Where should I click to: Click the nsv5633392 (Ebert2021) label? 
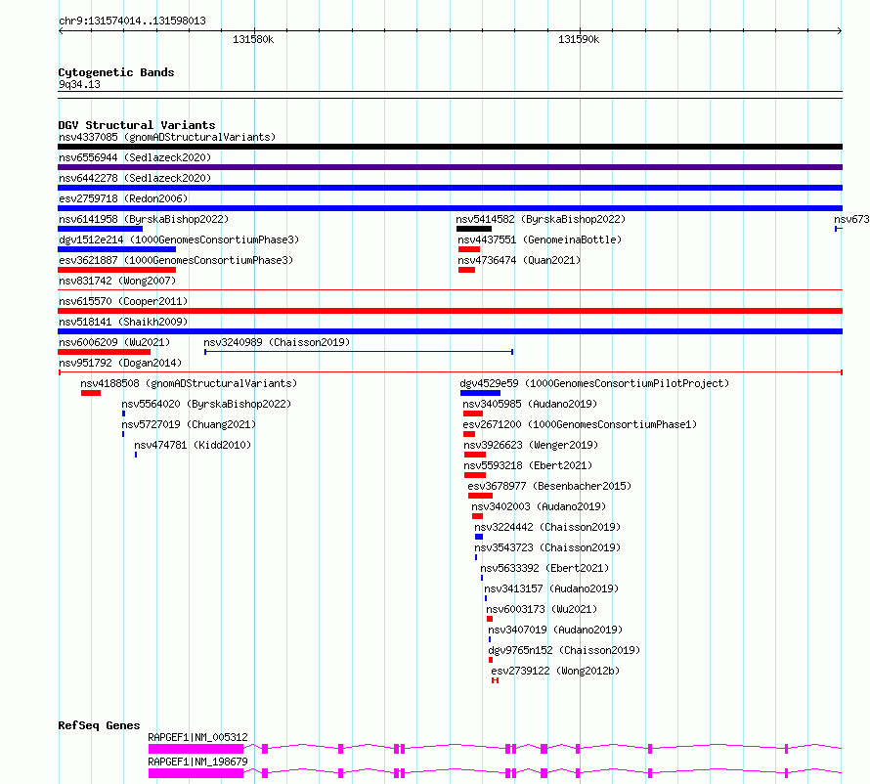(x=544, y=568)
